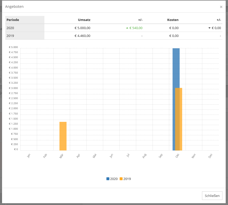The image size is (228, 205).
Task: Click the Dez axis label
Action: (210, 156)
